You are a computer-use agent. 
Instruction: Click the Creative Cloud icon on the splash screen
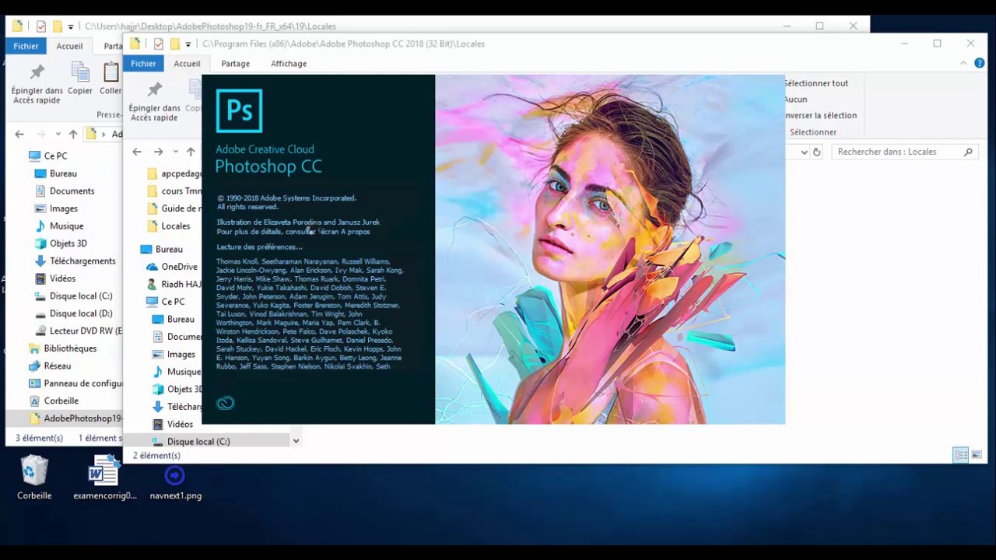pos(226,403)
